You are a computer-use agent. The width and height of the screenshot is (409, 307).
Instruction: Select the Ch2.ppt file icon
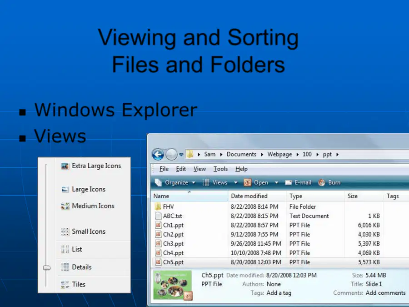(158, 234)
